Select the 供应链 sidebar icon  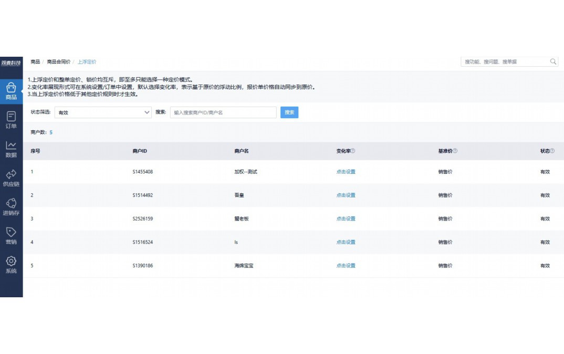11,178
